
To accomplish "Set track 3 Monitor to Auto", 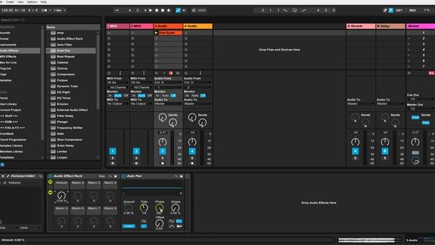I will 165,95.
